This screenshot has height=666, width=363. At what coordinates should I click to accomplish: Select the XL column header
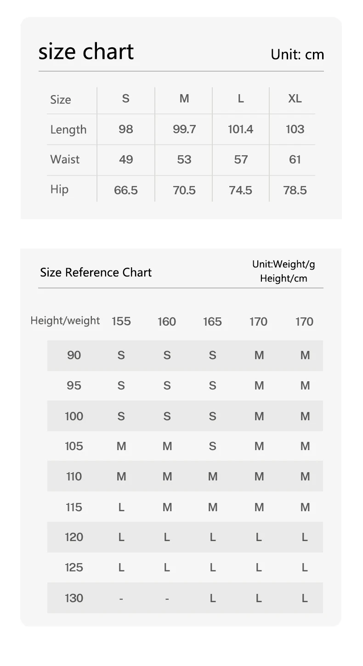click(295, 99)
